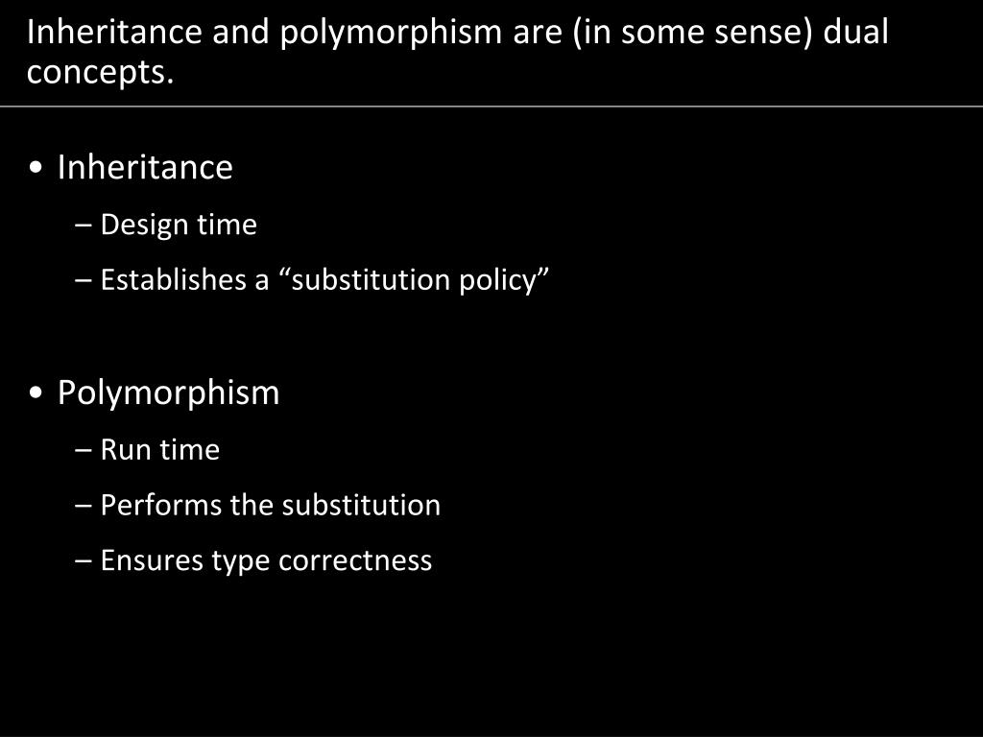
Task: Click the horizontal divider line under the title
Action: coord(491,107)
